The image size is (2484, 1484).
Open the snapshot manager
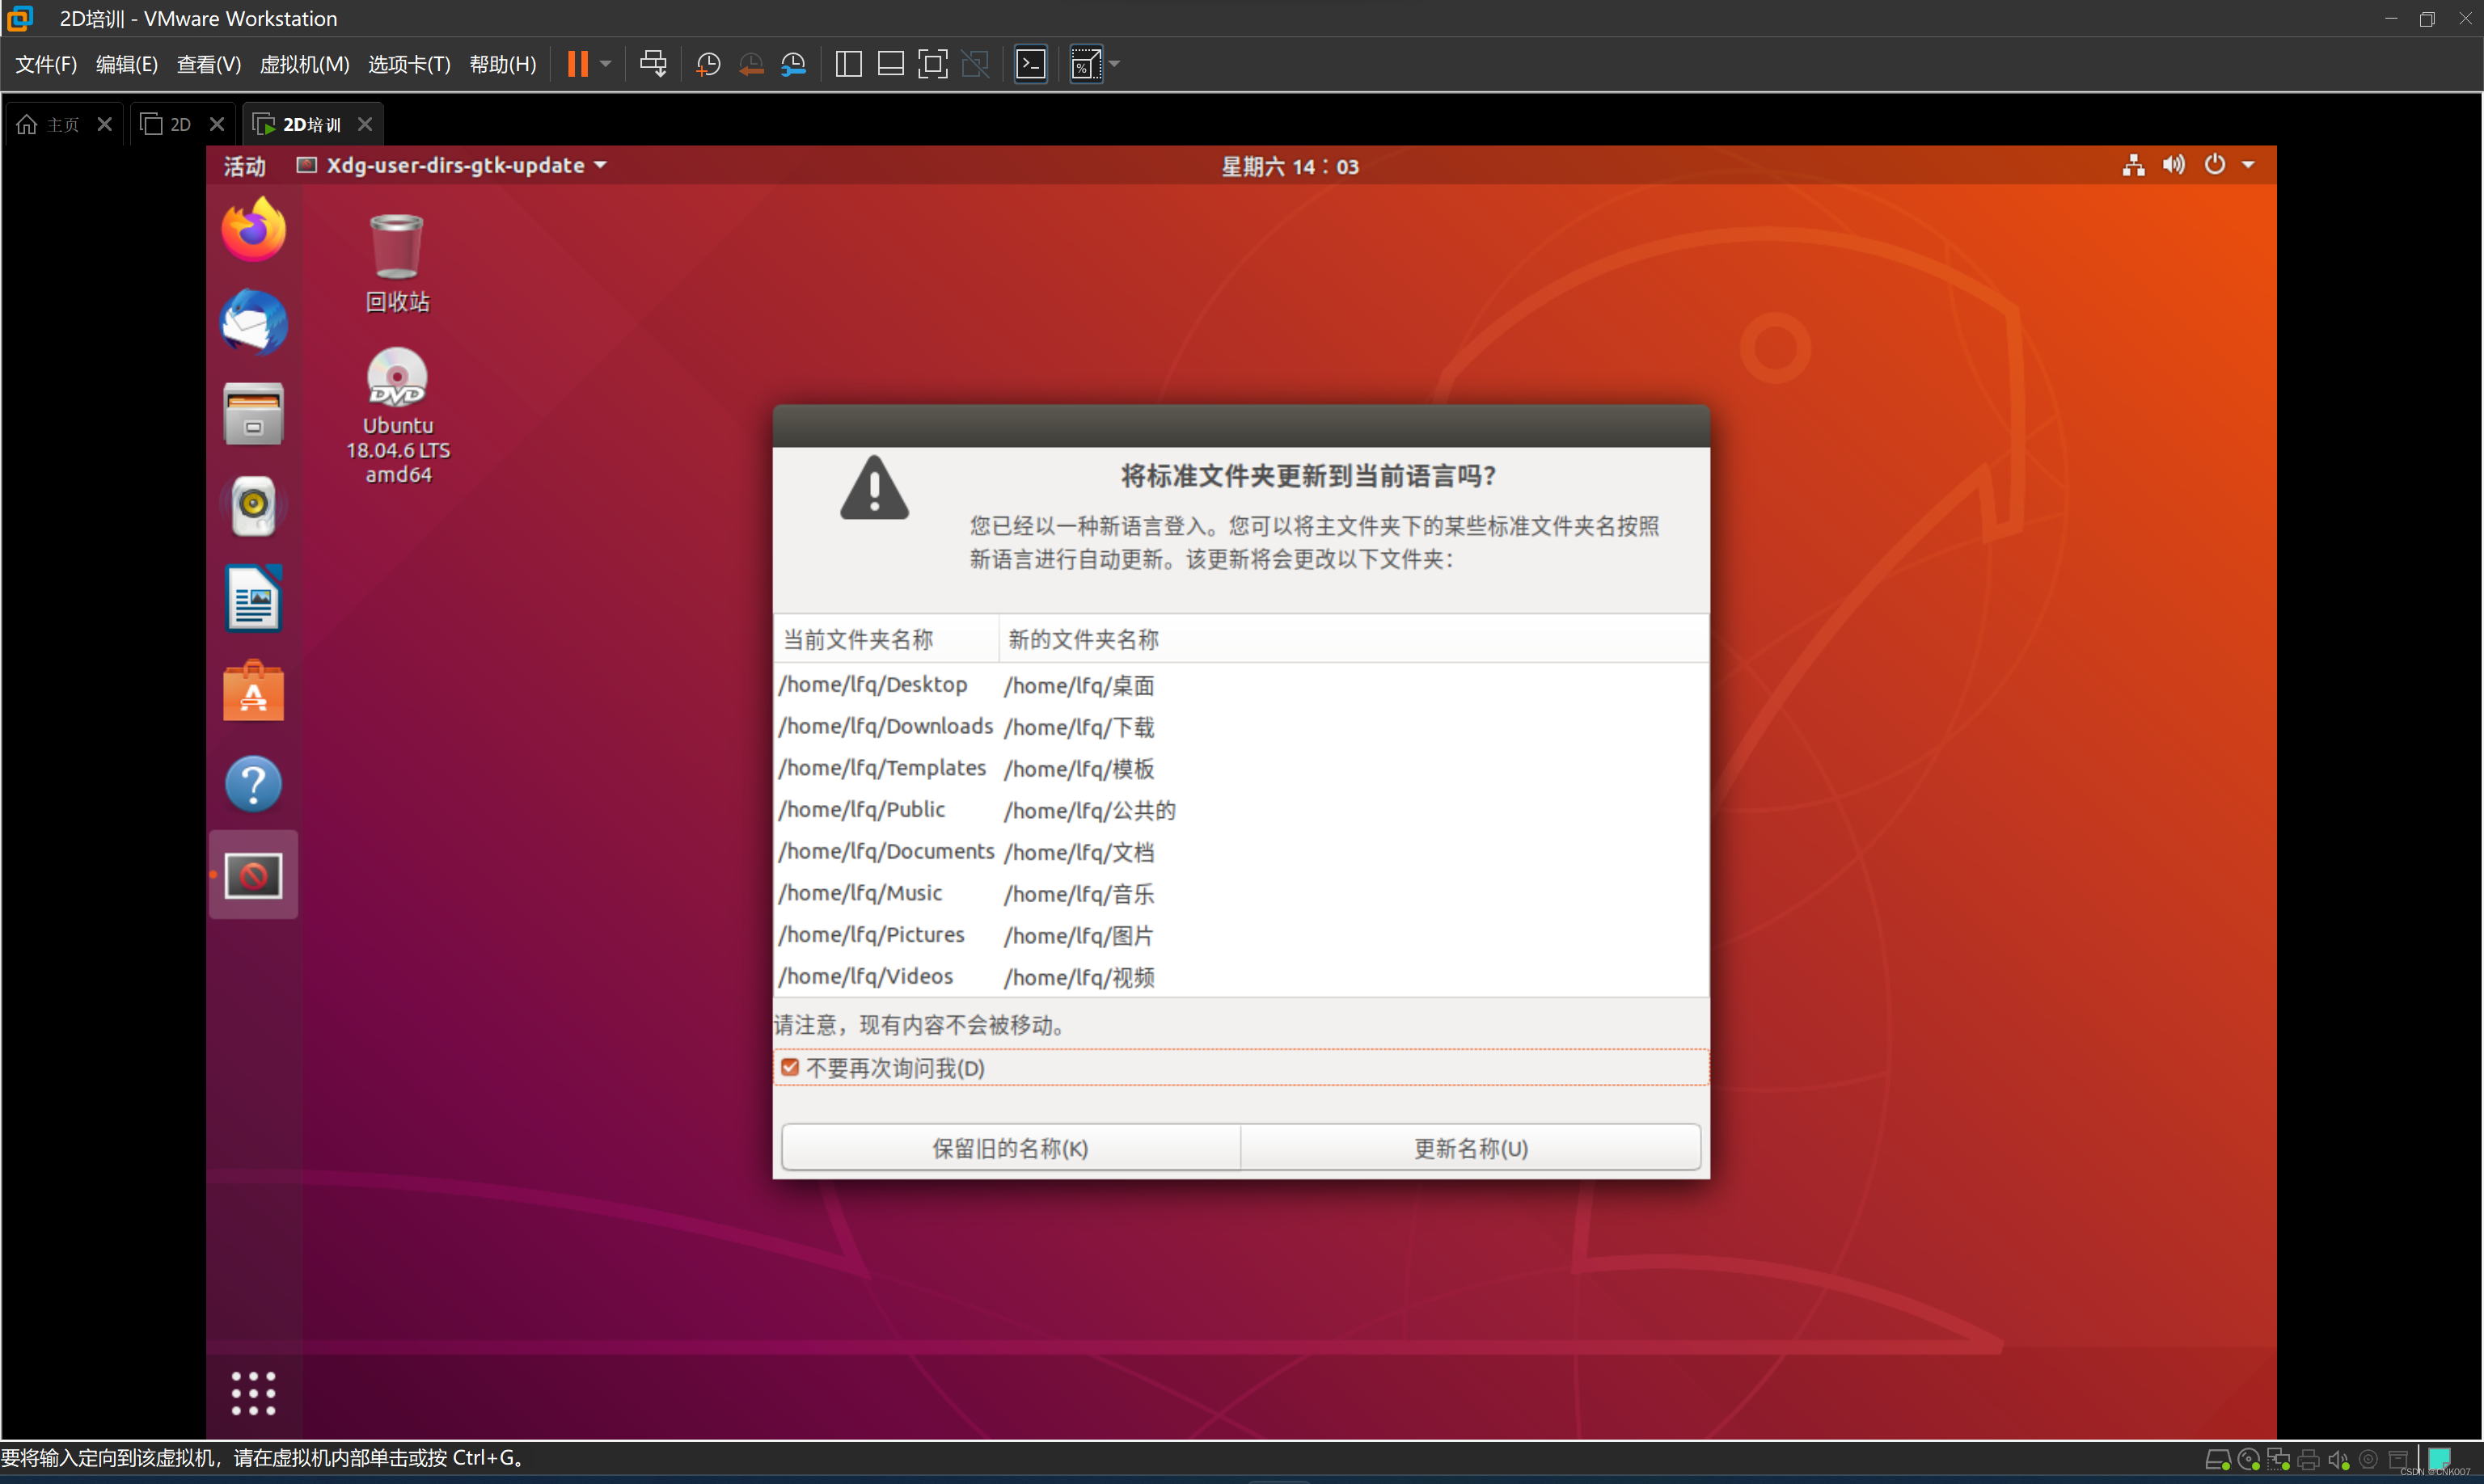793,63
